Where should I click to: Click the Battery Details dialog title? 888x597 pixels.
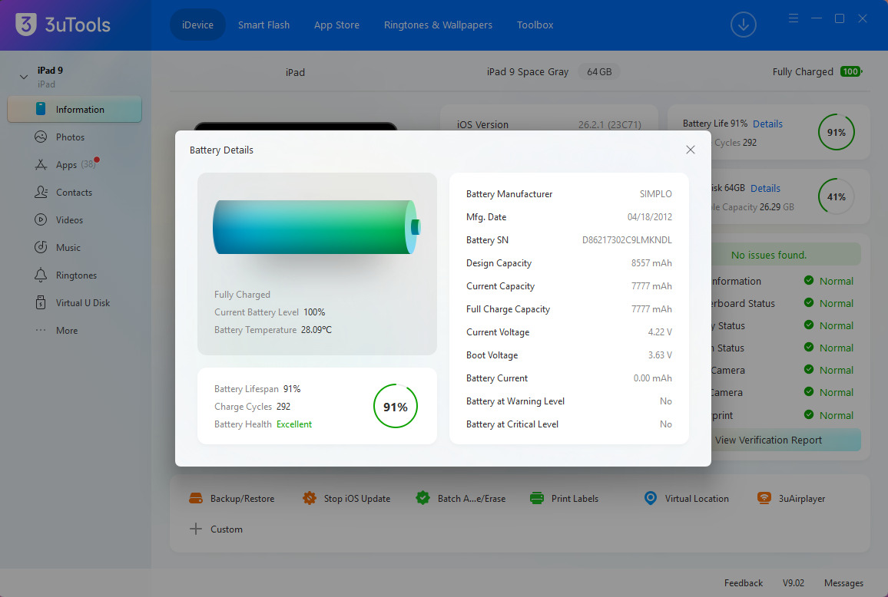[221, 150]
